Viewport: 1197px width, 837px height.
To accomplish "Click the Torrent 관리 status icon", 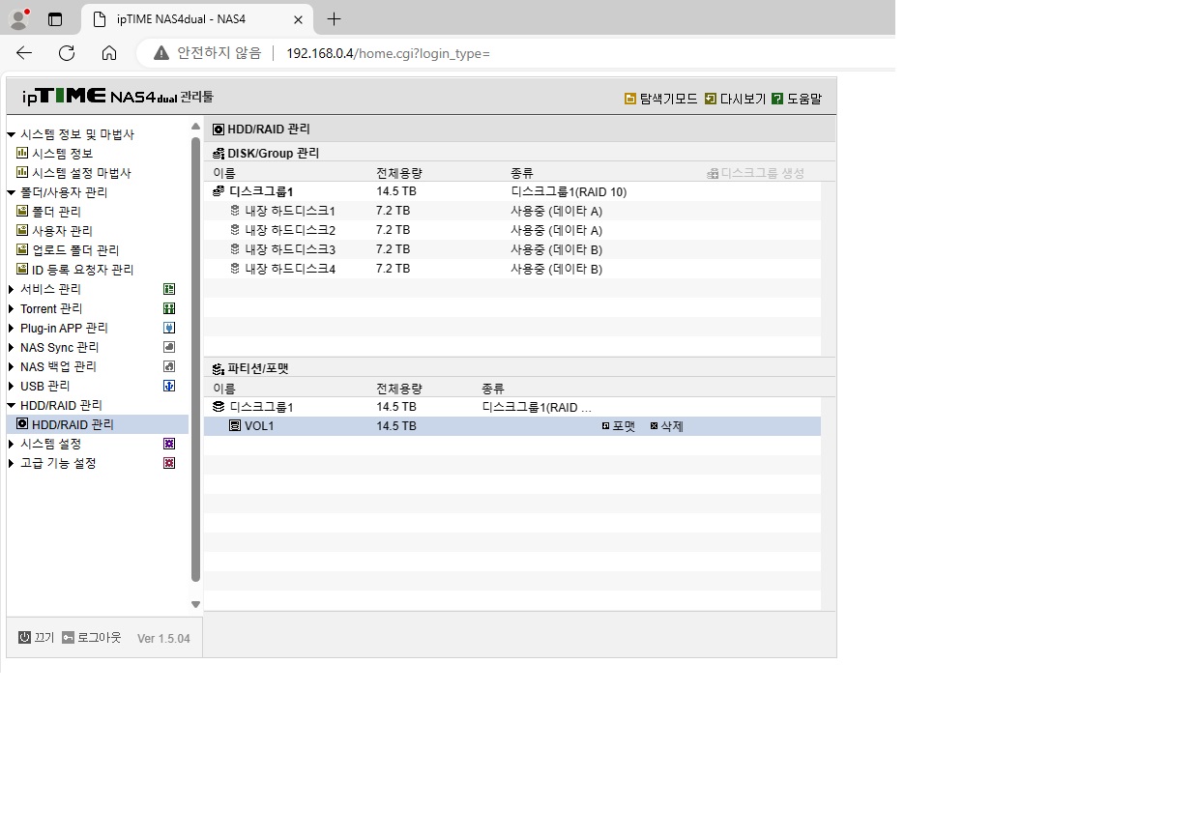I will point(169,308).
